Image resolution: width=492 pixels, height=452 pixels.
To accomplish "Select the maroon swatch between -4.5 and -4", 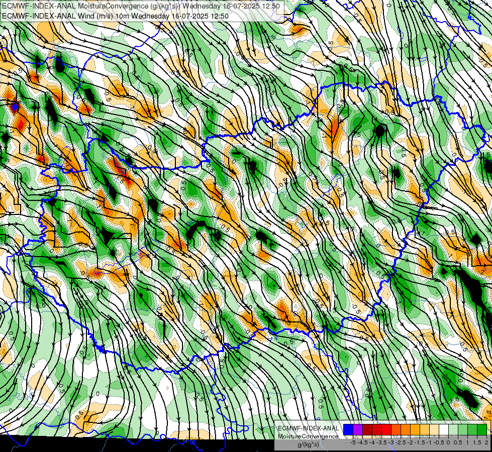I will (367, 430).
